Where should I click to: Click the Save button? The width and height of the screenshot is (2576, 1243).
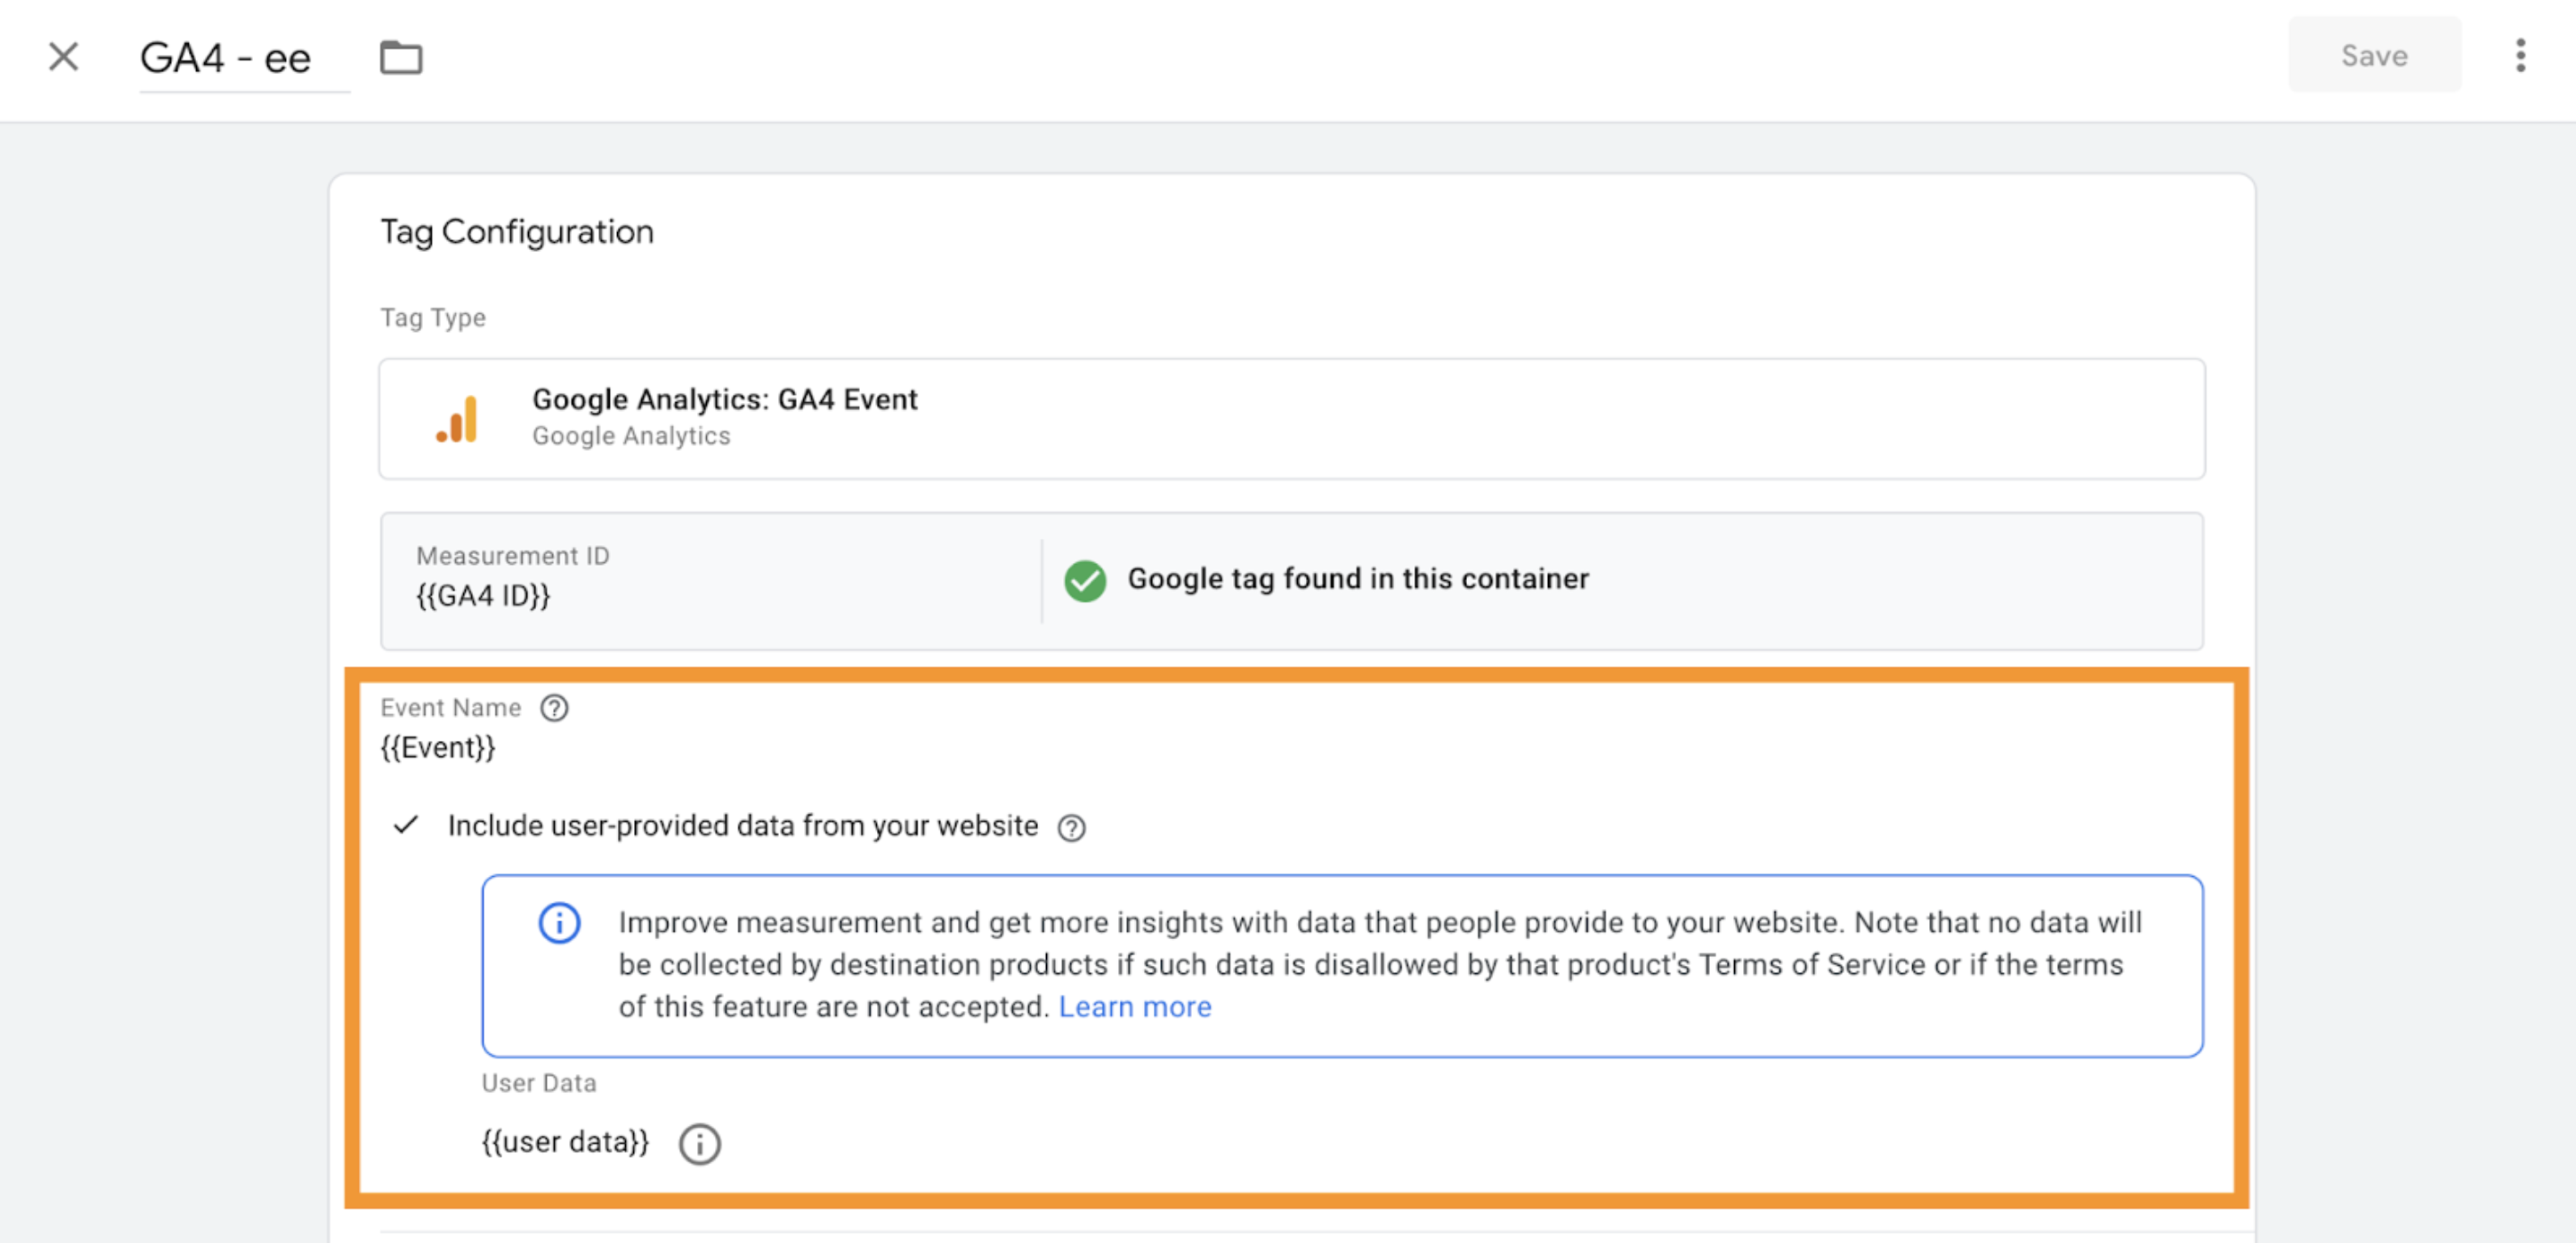[x=2374, y=56]
